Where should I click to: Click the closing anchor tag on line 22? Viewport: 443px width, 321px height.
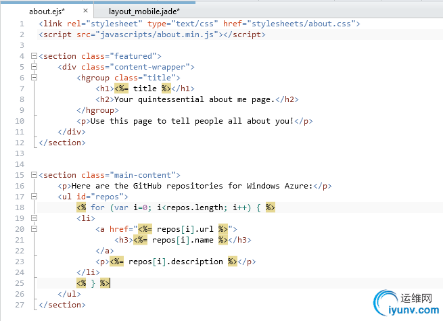point(105,251)
